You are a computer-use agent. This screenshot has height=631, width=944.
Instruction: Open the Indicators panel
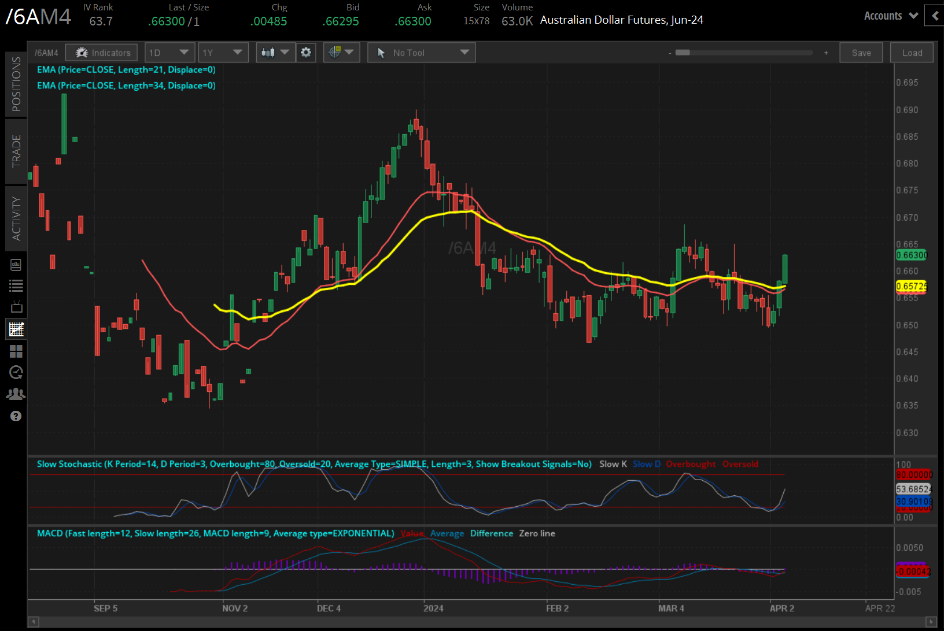[x=102, y=53]
